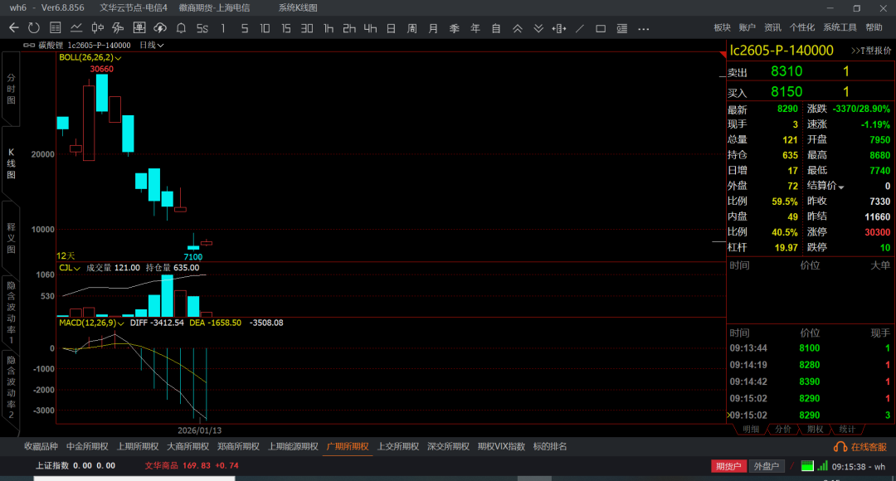Expand the 日线 period dropdown
This screenshot has width=896, height=481.
[151, 45]
